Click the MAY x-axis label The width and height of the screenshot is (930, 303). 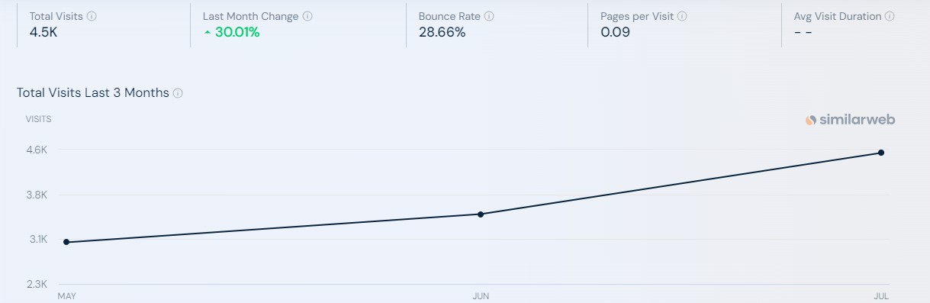[66, 295]
